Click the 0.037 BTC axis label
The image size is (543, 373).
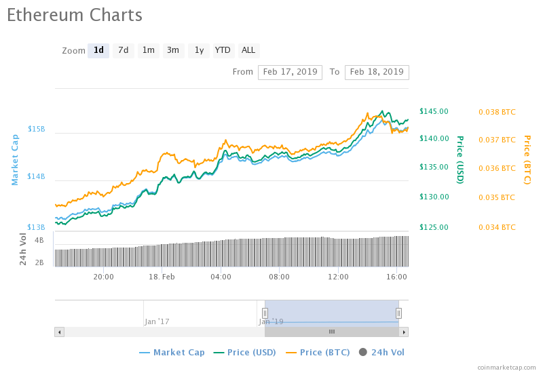coord(497,140)
